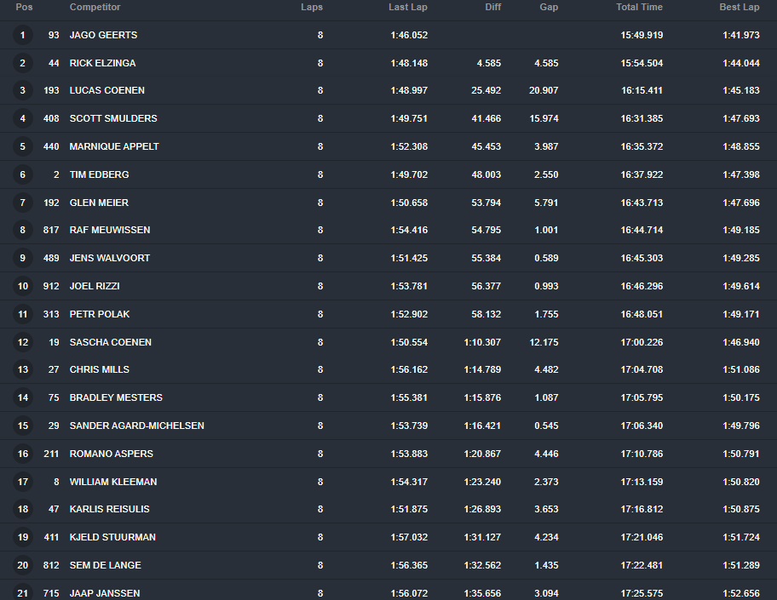This screenshot has width=777, height=600.
Task: Select SANDER AGARD-MICHELSEN's name
Action: 136,426
